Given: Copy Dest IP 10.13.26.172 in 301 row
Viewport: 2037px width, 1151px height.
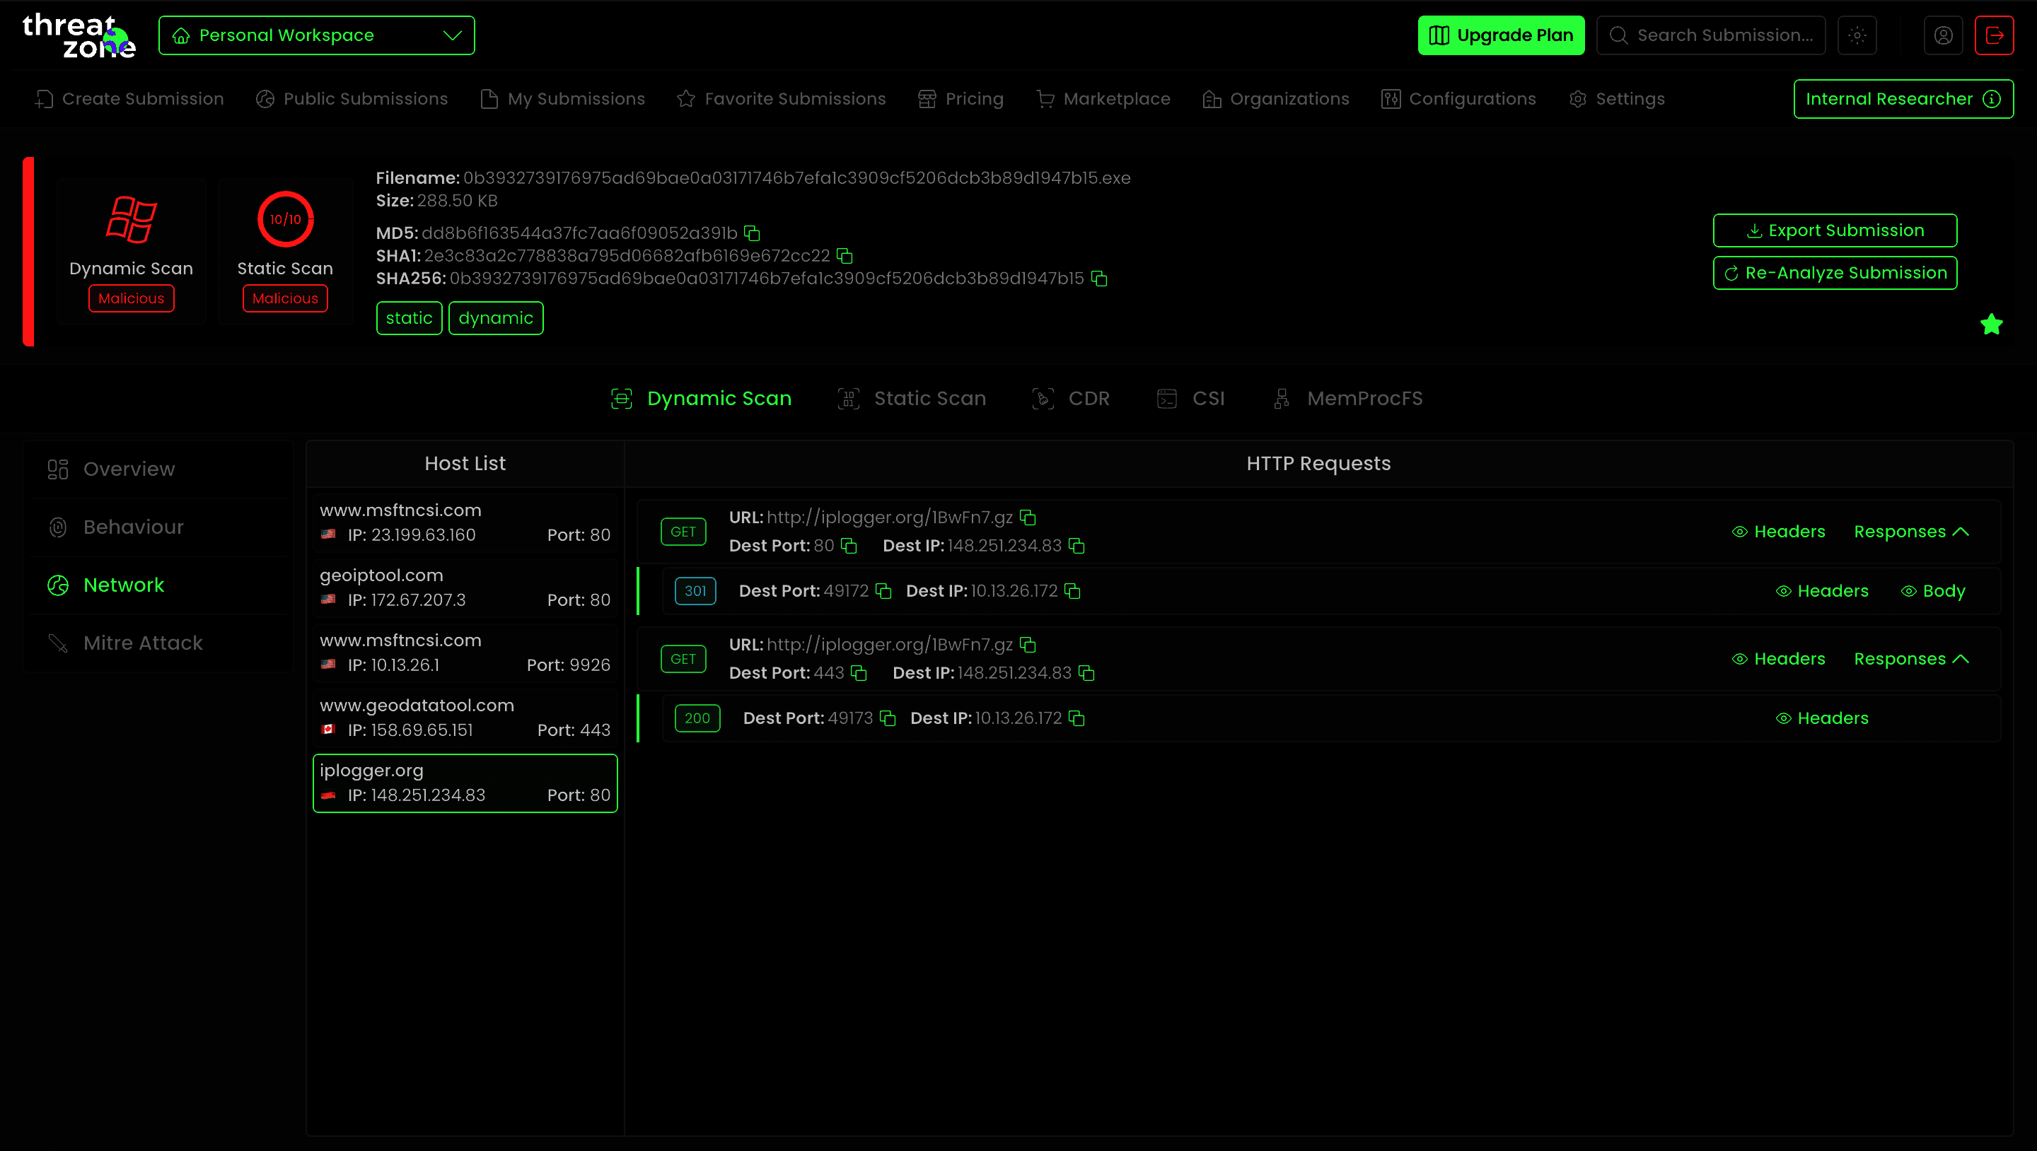Looking at the screenshot, I should pyautogui.click(x=1072, y=591).
